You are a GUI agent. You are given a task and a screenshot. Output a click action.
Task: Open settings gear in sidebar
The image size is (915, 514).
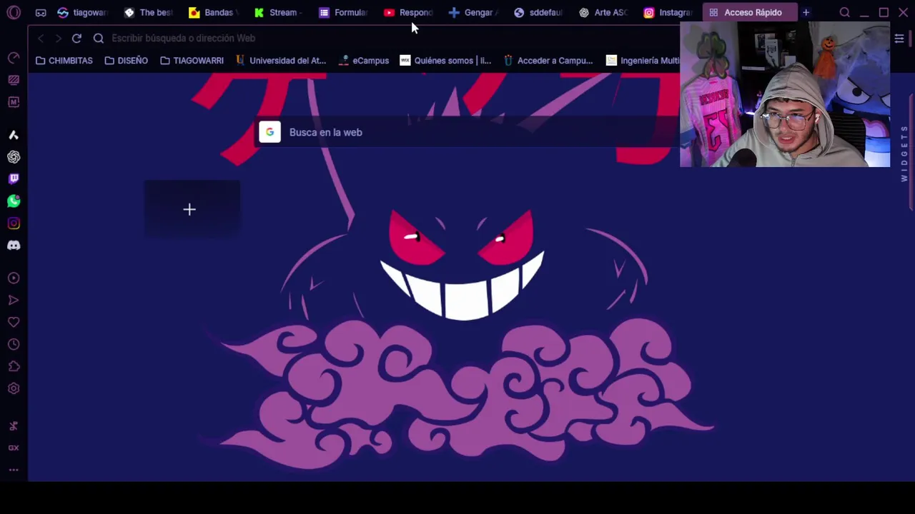(x=14, y=389)
